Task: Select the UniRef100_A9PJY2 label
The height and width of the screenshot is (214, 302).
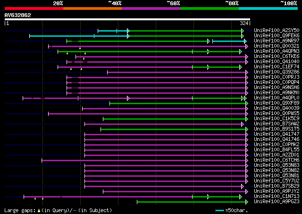Action: (277, 191)
